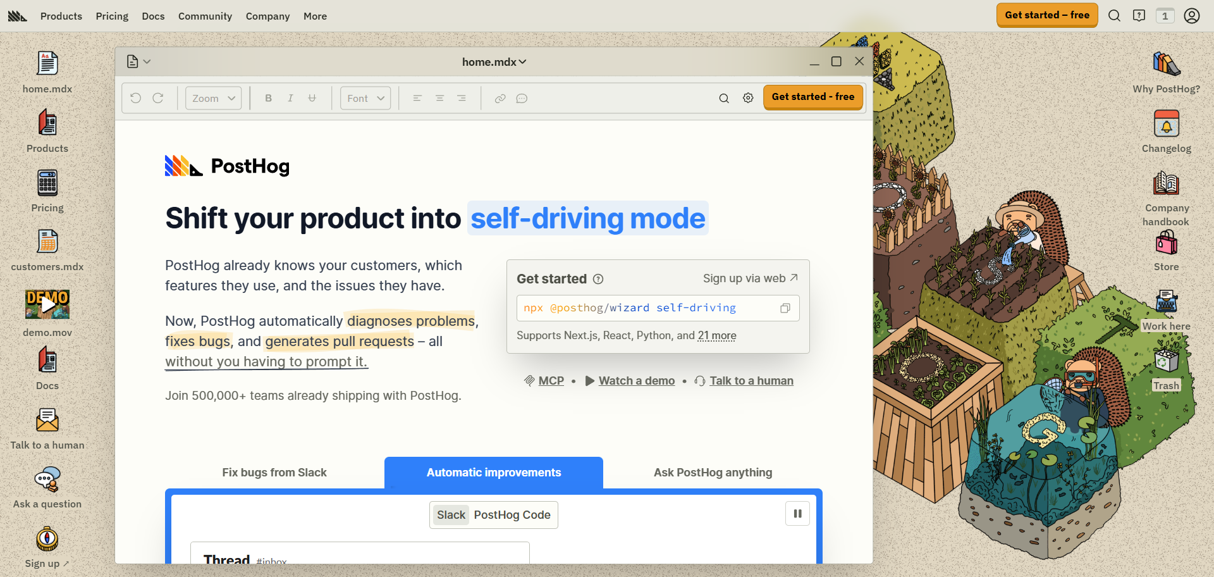Open the help chat icon in top bar
Viewport: 1214px width, 577px height.
pyautogui.click(x=1139, y=16)
